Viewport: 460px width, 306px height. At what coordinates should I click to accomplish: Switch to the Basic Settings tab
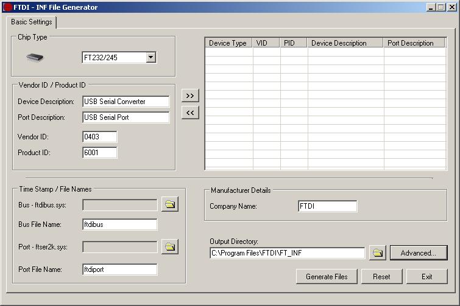coord(32,22)
